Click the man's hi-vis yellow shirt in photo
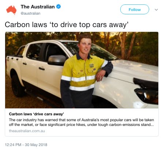Screen dimensions: 162x149 click(x=80, y=72)
